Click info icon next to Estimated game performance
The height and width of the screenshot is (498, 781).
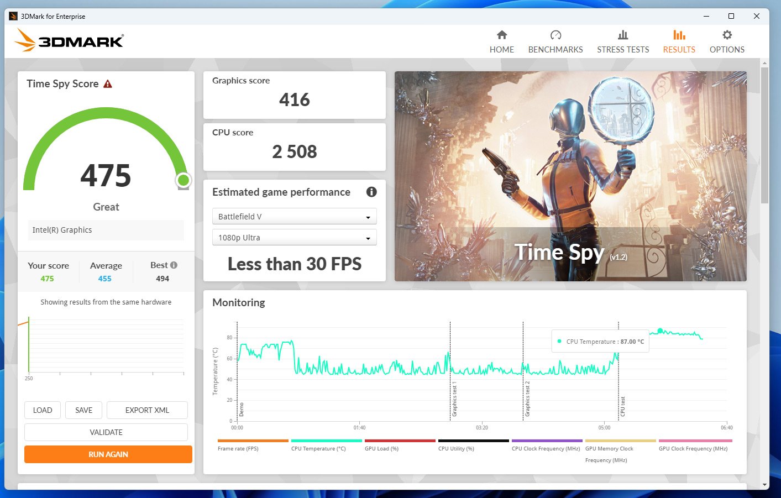coord(371,192)
